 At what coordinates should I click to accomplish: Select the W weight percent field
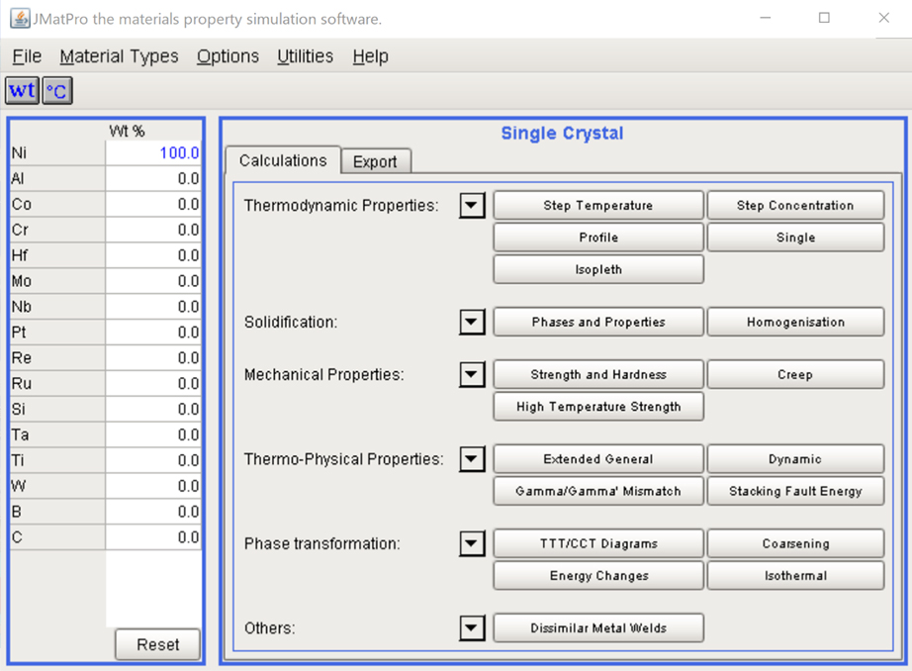[x=153, y=486]
